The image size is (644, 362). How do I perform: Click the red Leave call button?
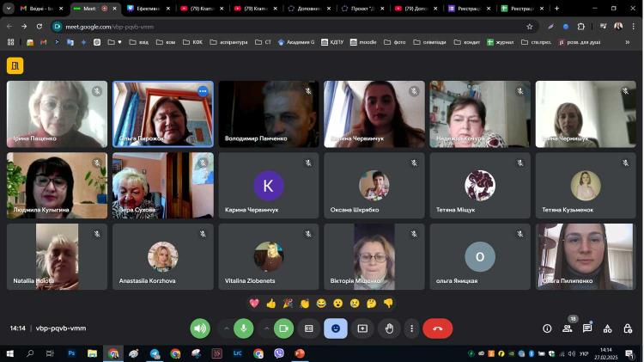coord(438,328)
